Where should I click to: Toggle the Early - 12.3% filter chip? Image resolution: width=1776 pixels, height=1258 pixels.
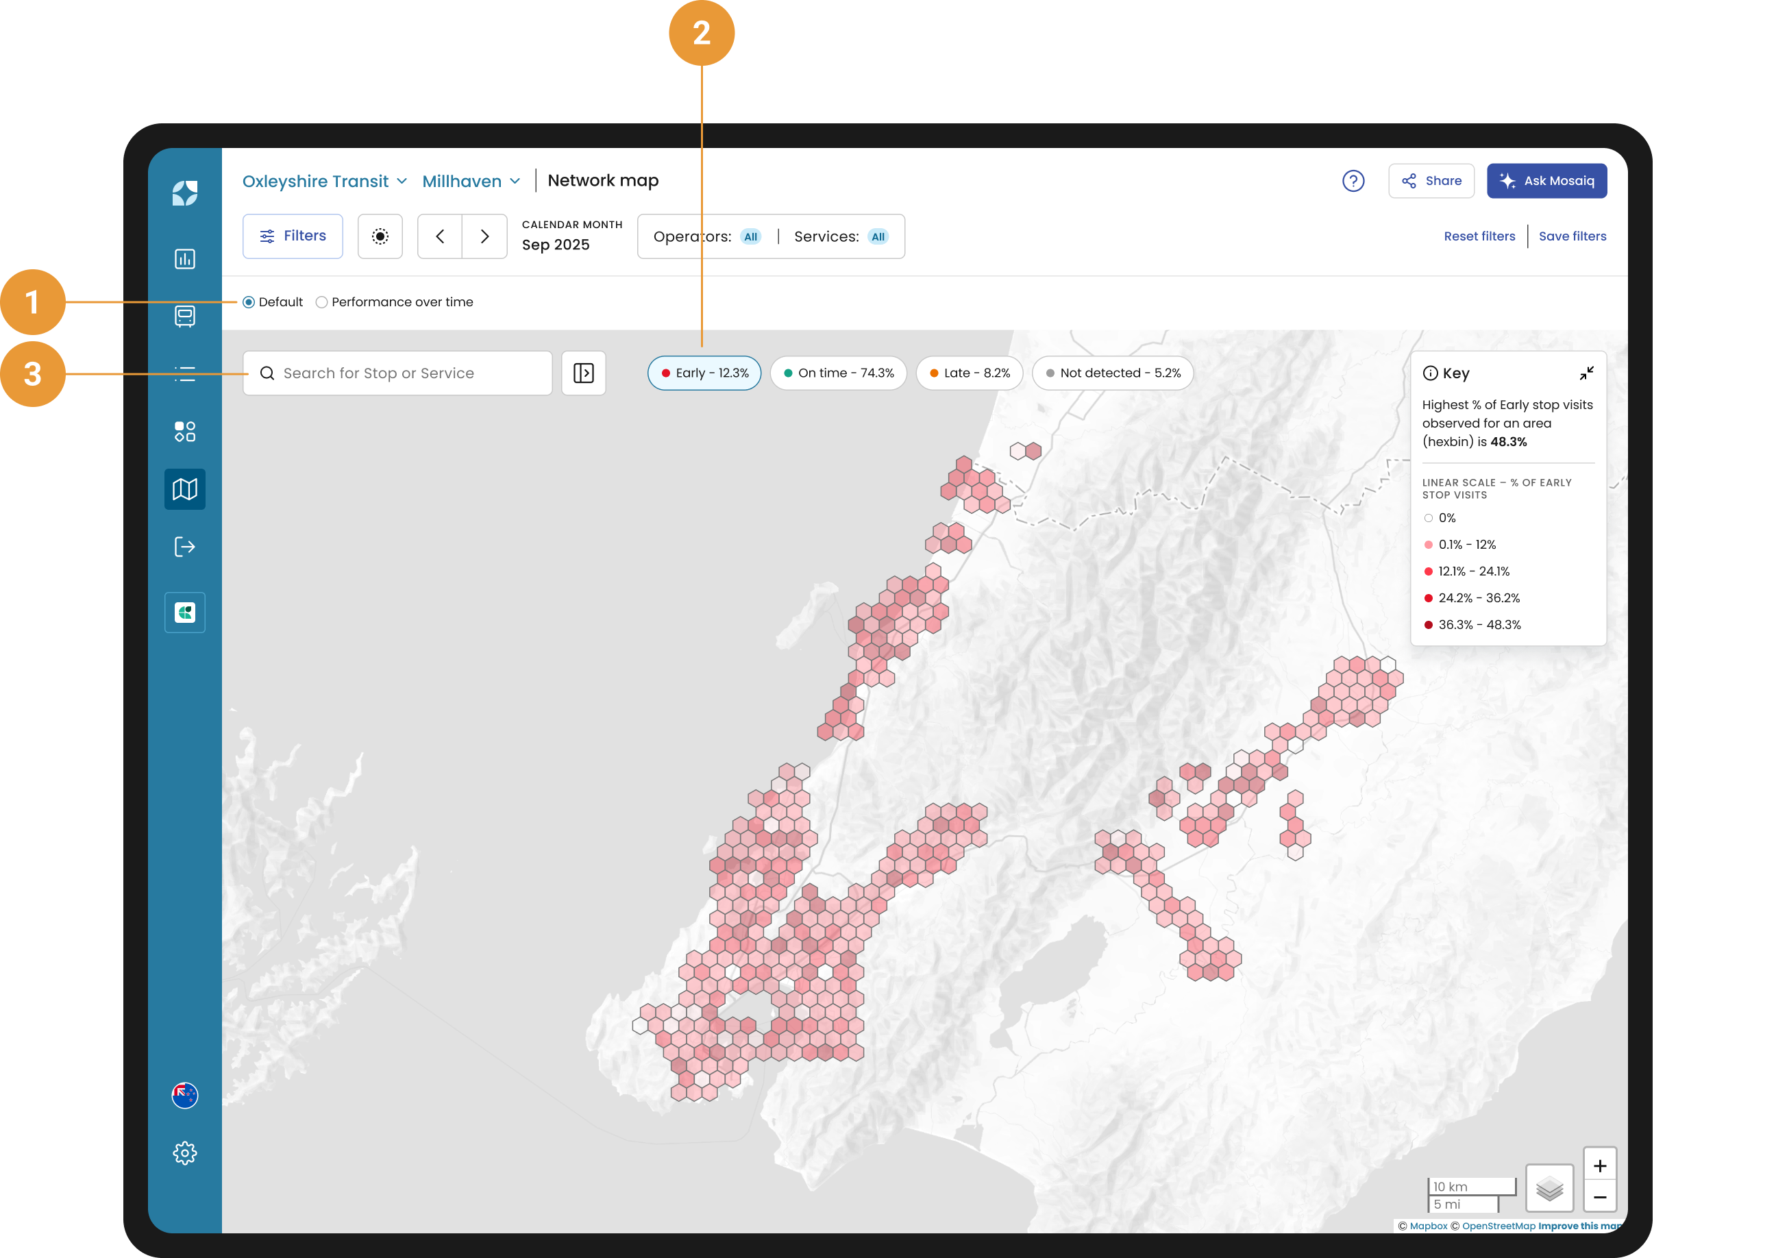tap(704, 373)
